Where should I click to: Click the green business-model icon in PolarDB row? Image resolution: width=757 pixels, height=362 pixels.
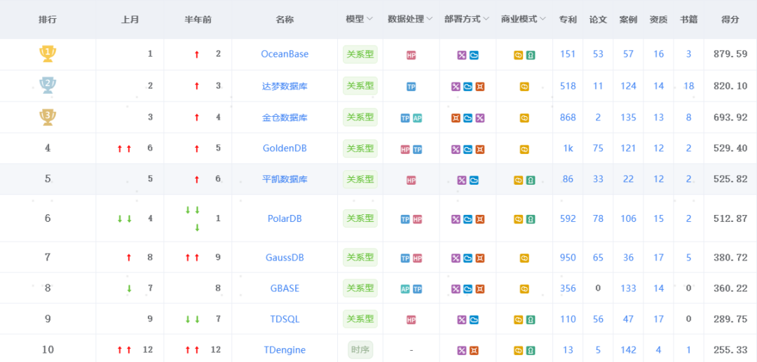click(x=531, y=219)
